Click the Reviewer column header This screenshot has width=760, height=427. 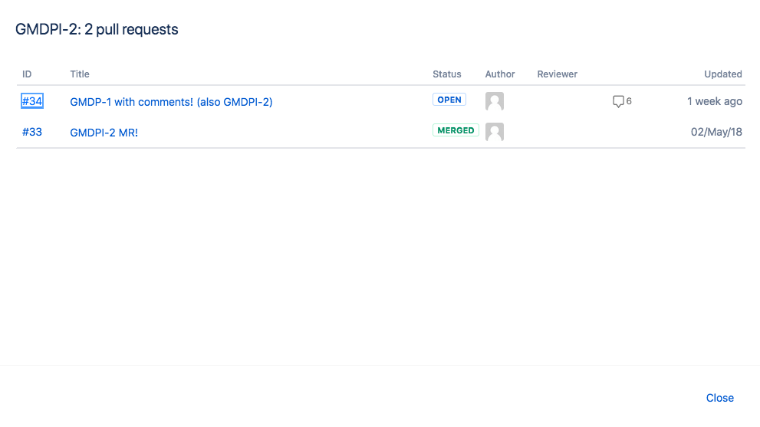558,74
